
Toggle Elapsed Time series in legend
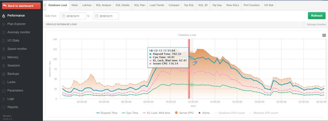[107, 113]
